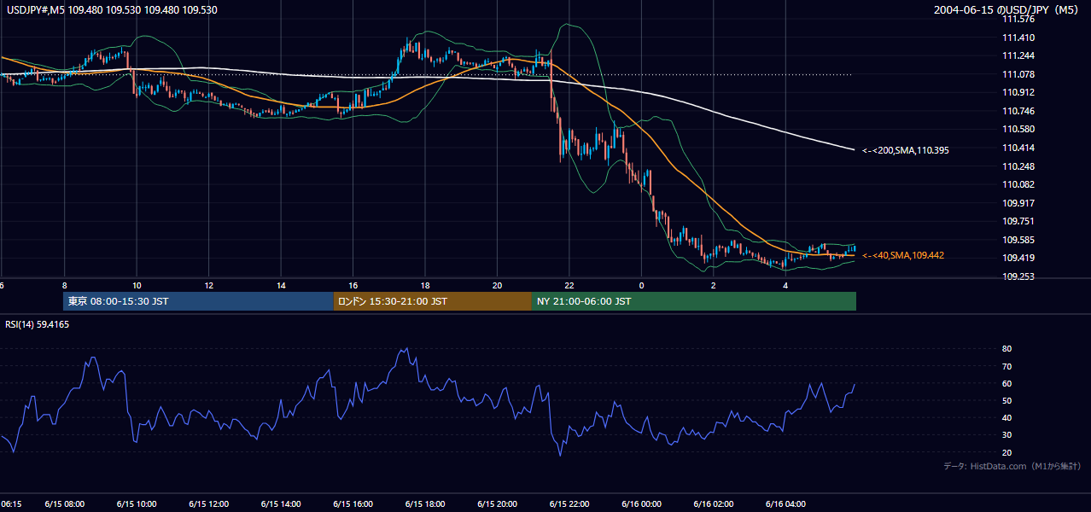This screenshot has height=512, width=1091.
Task: Click the 6/16 00:00 date label
Action: (x=640, y=504)
